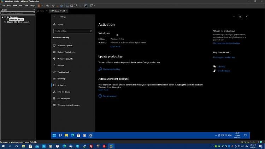Open the snapshot manager icon in the toolbar

pyautogui.click(x=61, y=6)
